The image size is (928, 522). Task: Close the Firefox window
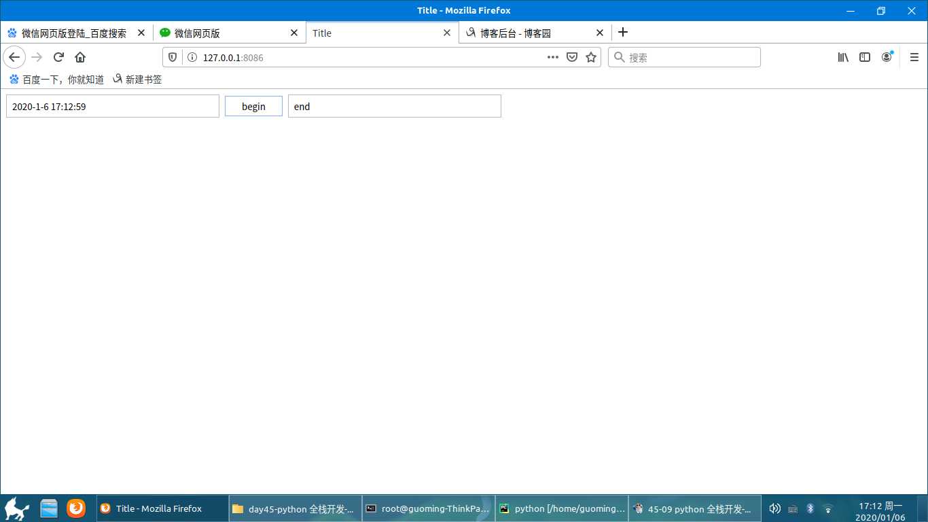[912, 10]
